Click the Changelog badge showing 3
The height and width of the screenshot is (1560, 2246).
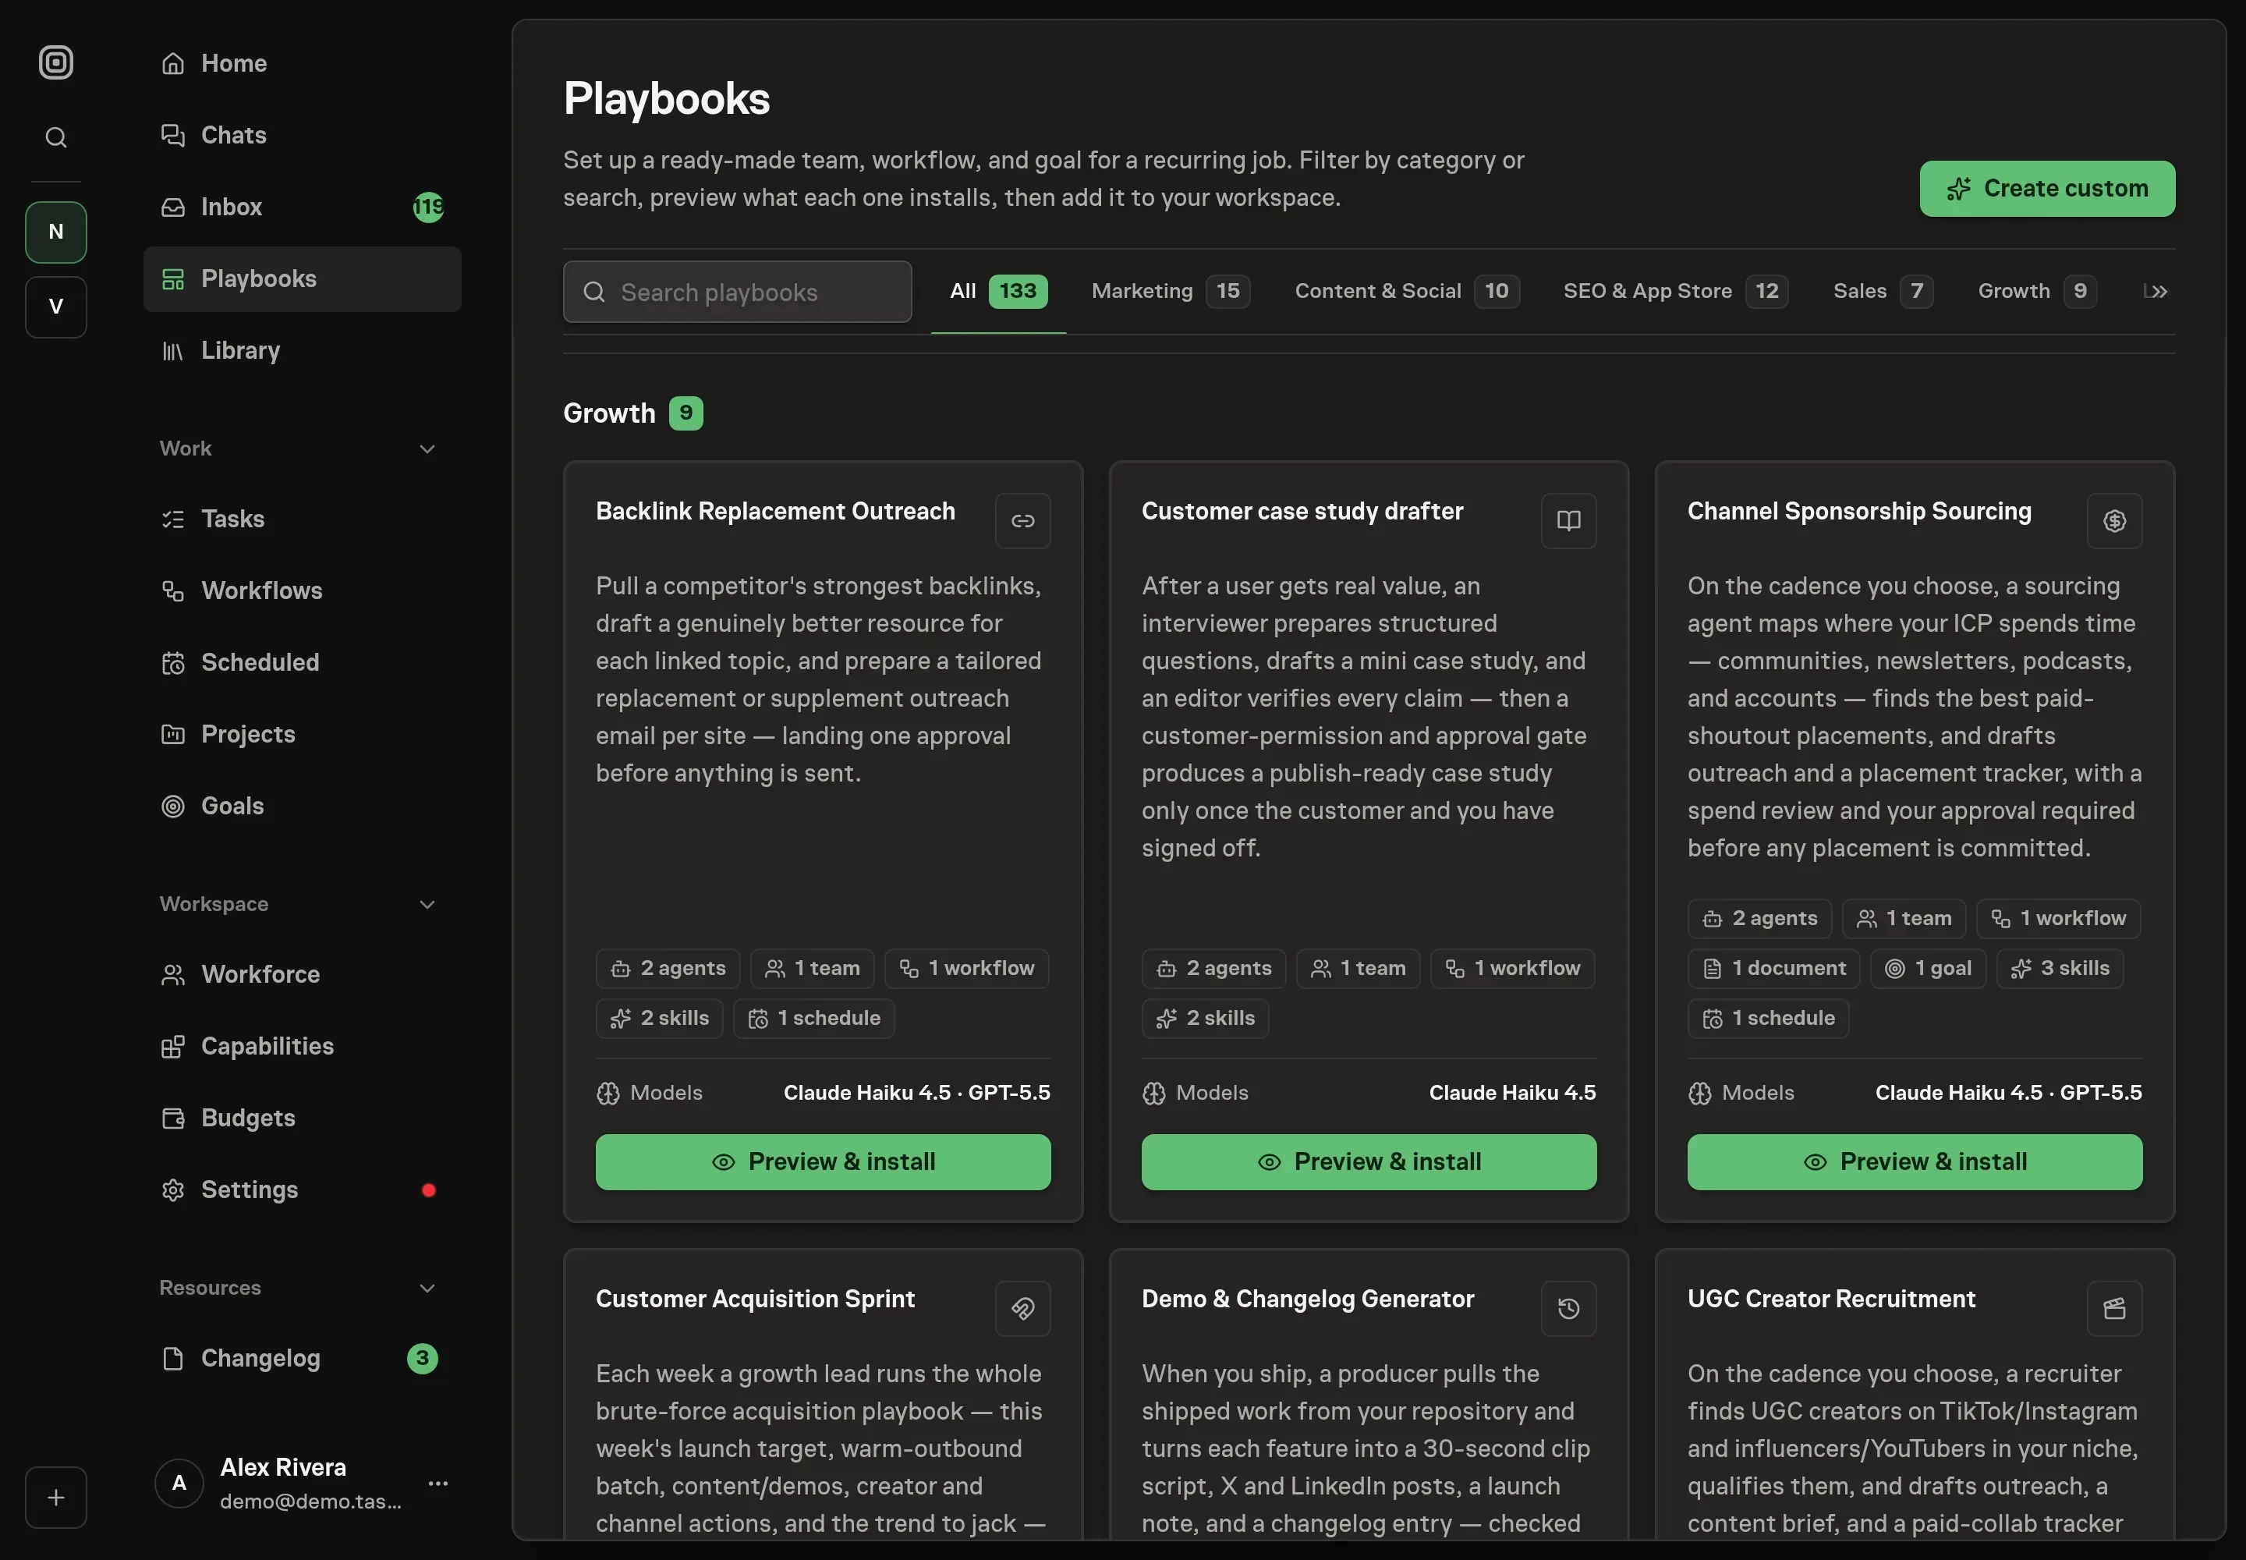click(422, 1359)
